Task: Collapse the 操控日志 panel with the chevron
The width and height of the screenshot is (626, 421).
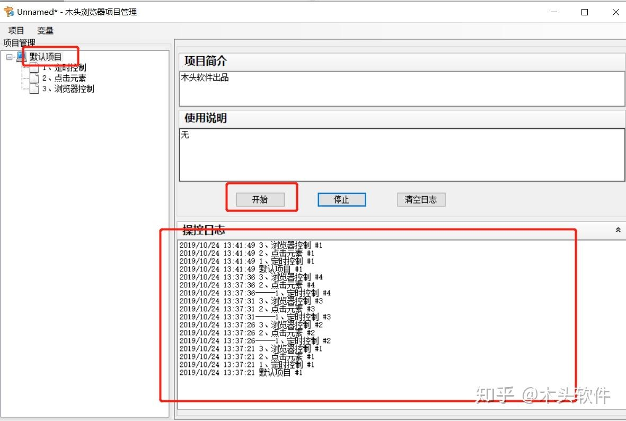Action: coord(618,230)
